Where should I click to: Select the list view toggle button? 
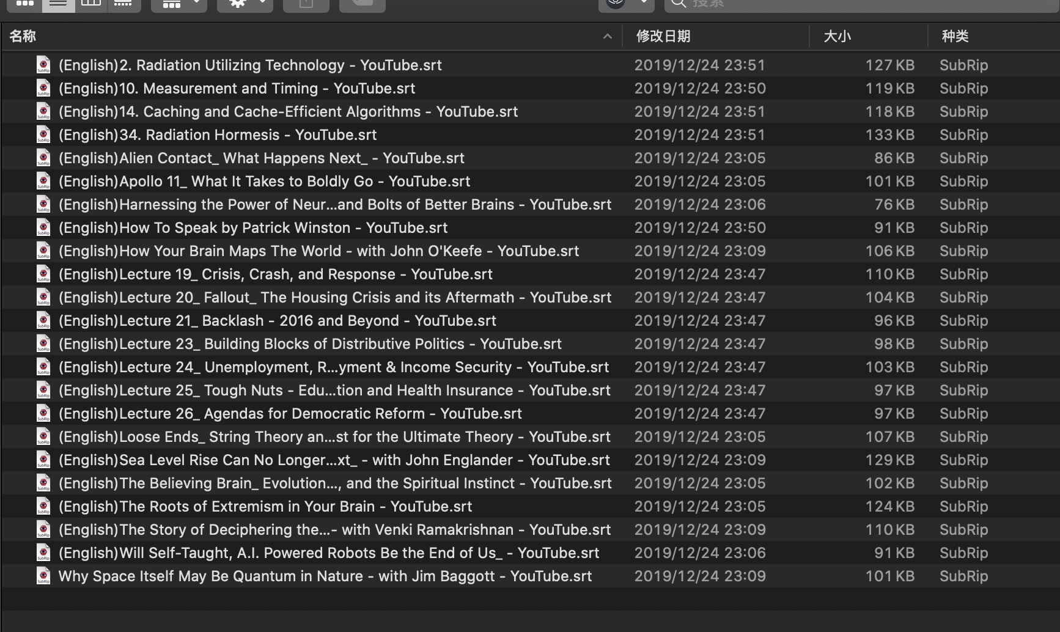tap(58, 4)
